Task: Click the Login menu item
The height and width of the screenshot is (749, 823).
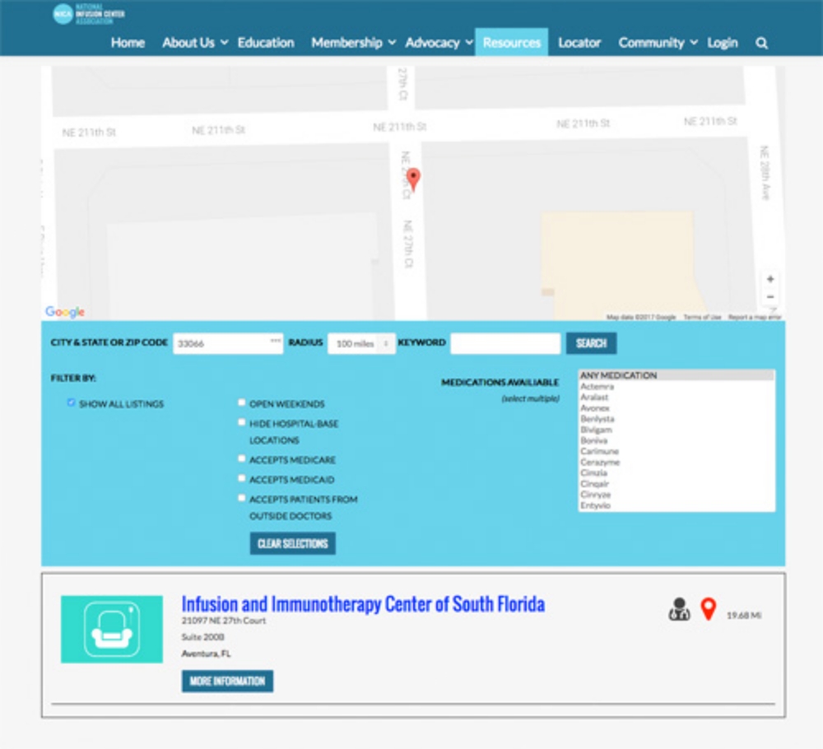Action: pyautogui.click(x=723, y=43)
